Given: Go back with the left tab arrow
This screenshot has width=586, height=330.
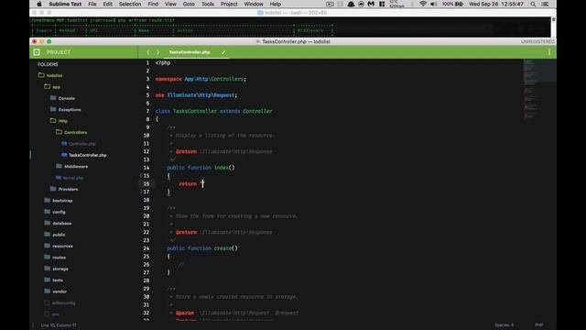Looking at the screenshot, I should click(x=148, y=52).
